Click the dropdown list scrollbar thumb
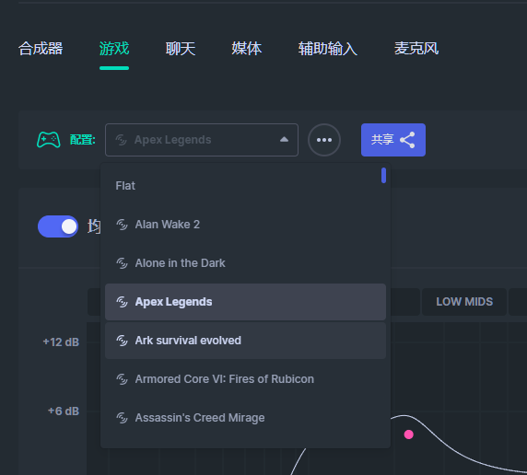The image size is (527, 475). coord(383,175)
